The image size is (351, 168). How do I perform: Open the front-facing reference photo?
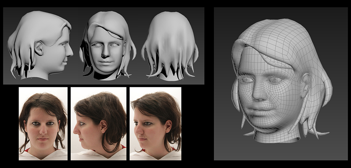[43, 124]
